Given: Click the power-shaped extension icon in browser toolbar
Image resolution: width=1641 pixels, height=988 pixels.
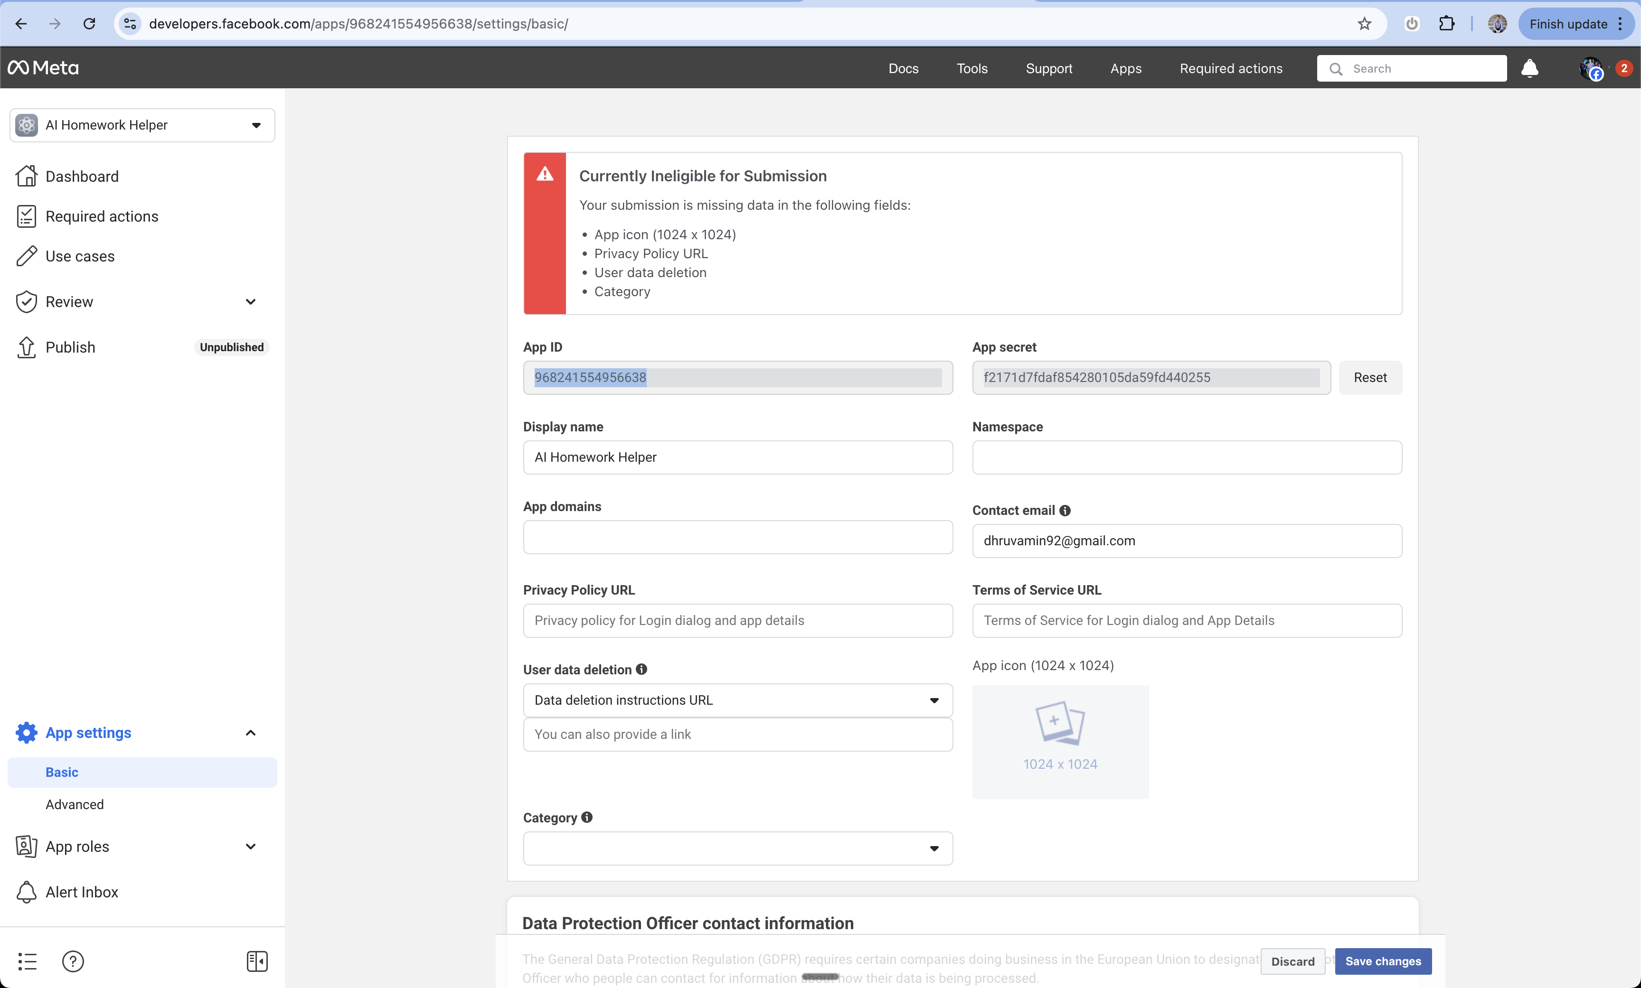Looking at the screenshot, I should coord(1412,24).
